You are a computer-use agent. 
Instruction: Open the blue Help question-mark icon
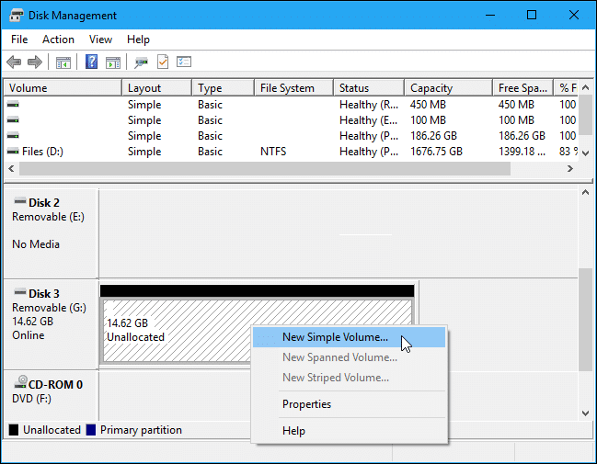[92, 62]
